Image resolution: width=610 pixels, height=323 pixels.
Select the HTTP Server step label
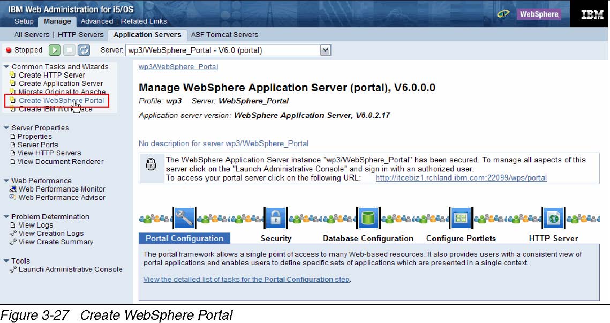point(553,238)
